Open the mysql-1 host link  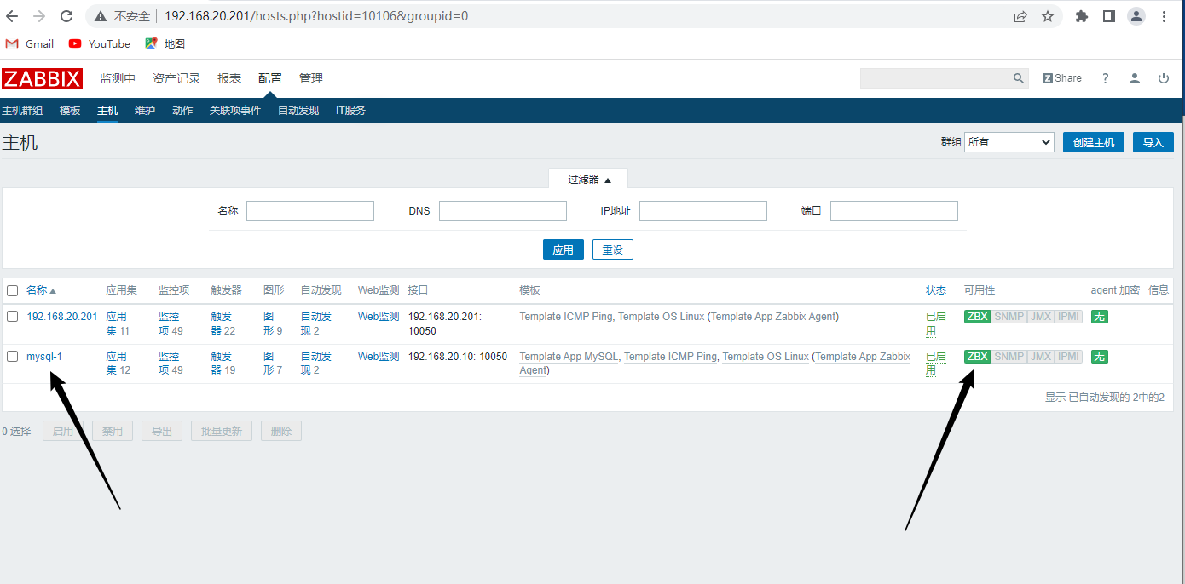[x=44, y=357]
